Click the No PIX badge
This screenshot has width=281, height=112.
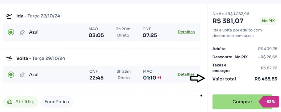pos(268,21)
